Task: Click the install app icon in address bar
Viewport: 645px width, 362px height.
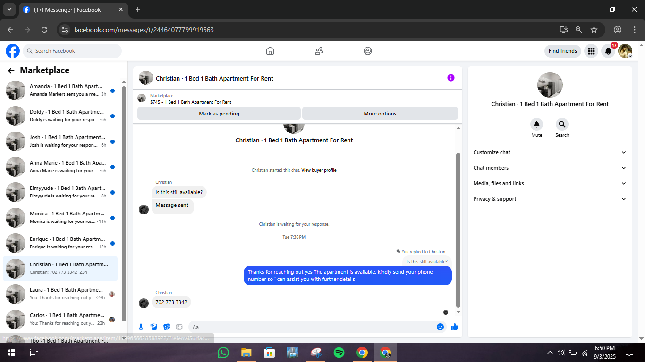Action: pos(563,30)
